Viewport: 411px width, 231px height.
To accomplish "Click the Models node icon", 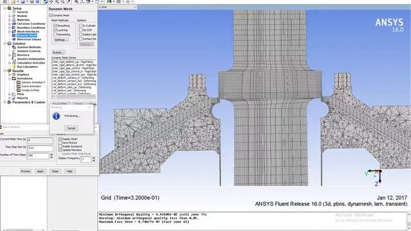I will click(14, 16).
